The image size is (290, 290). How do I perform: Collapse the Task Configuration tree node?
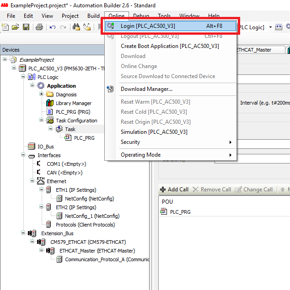point(42,121)
